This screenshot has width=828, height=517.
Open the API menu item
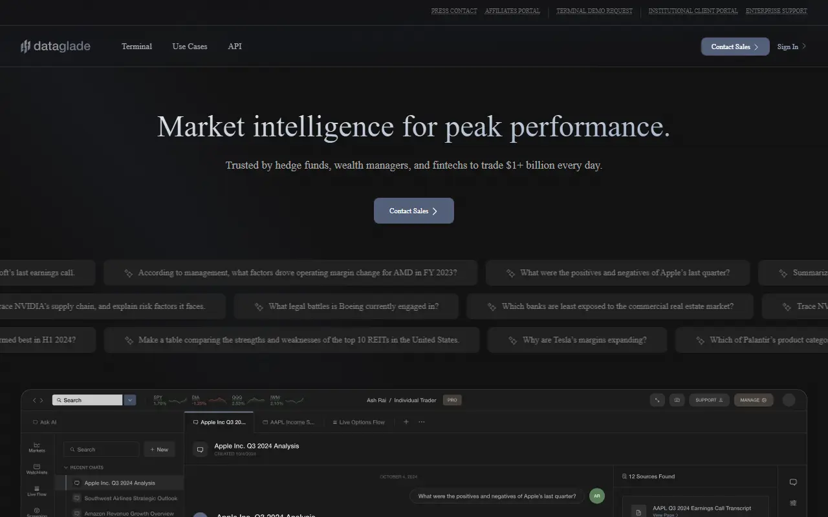coord(235,47)
